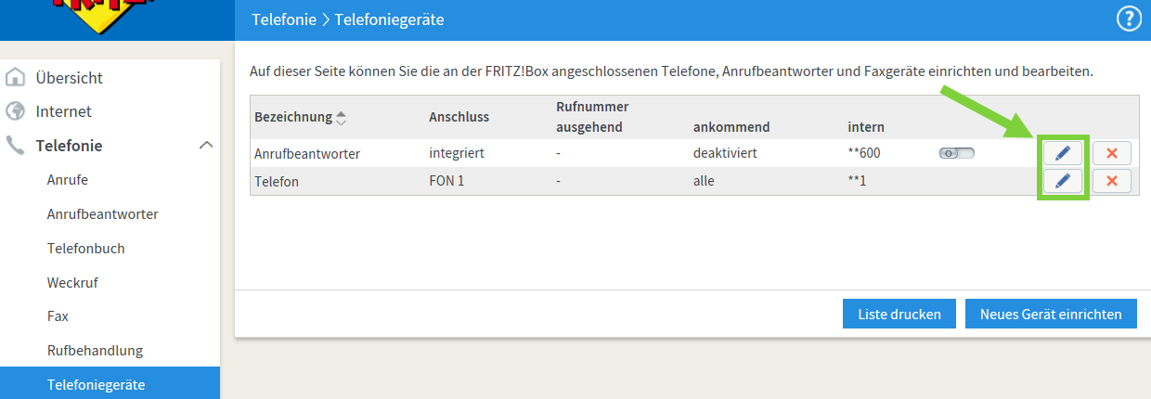Click the phone handset icon for Telefonie
The width and height of the screenshot is (1151, 399).
click(15, 146)
